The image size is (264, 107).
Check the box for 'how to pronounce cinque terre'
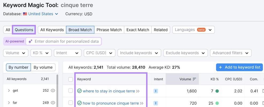(71, 103)
